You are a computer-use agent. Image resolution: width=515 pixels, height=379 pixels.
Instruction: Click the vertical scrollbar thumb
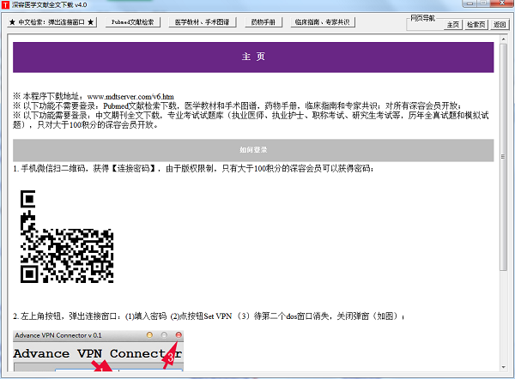click(x=503, y=157)
